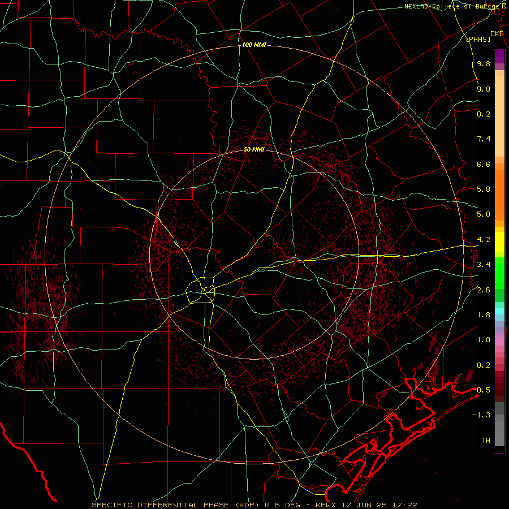Image resolution: width=509 pixels, height=509 pixels.
Task: Click the 3.4 scale value
Action: [x=484, y=265]
